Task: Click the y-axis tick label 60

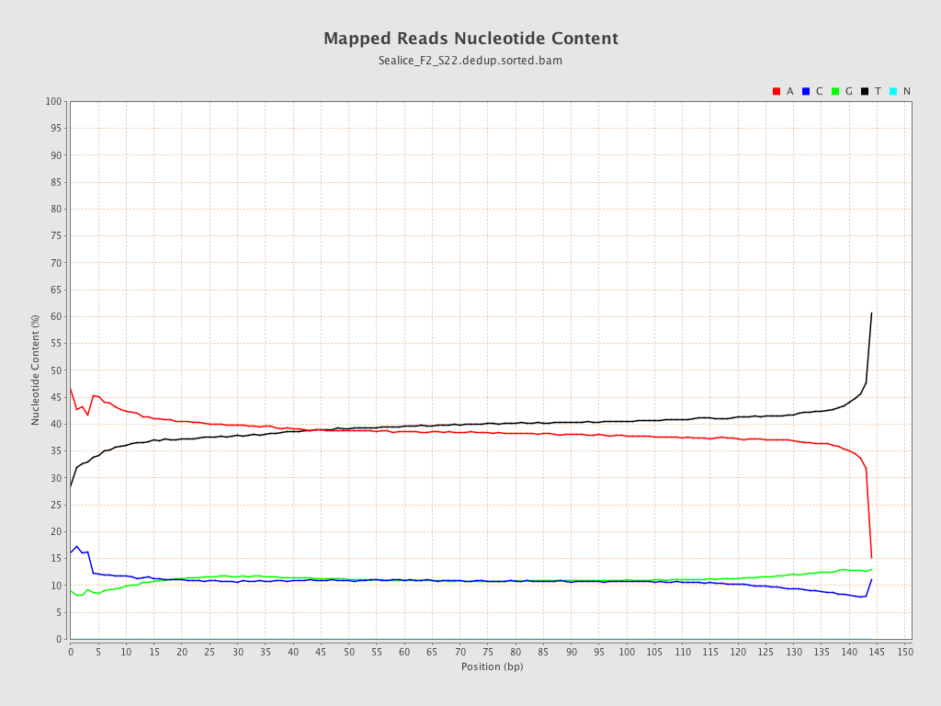Action: tap(56, 316)
